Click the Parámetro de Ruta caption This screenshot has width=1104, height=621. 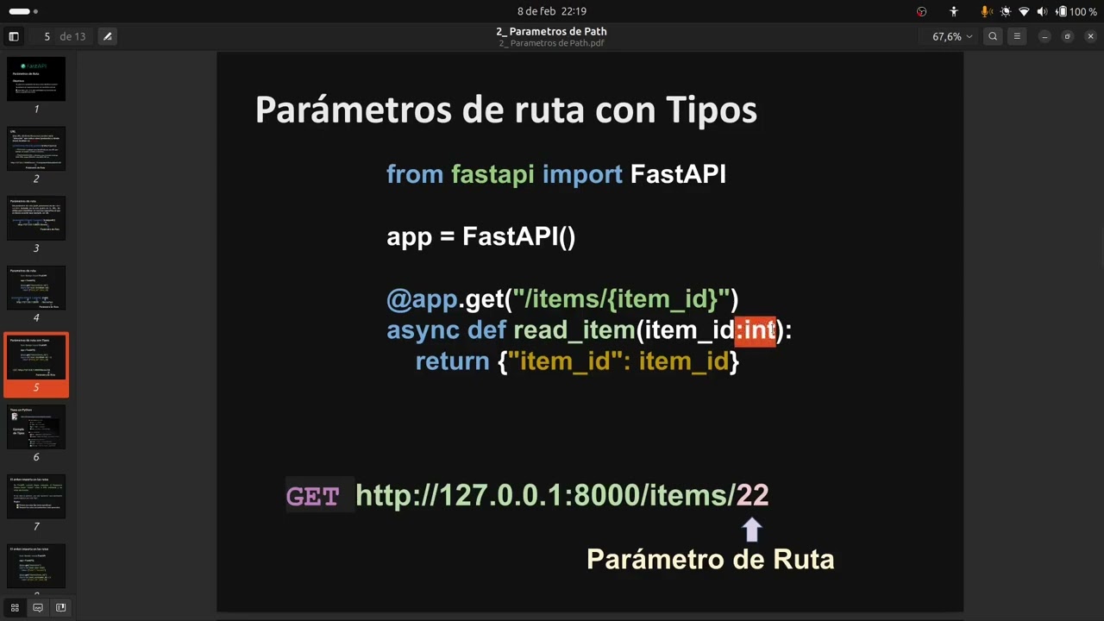click(711, 559)
